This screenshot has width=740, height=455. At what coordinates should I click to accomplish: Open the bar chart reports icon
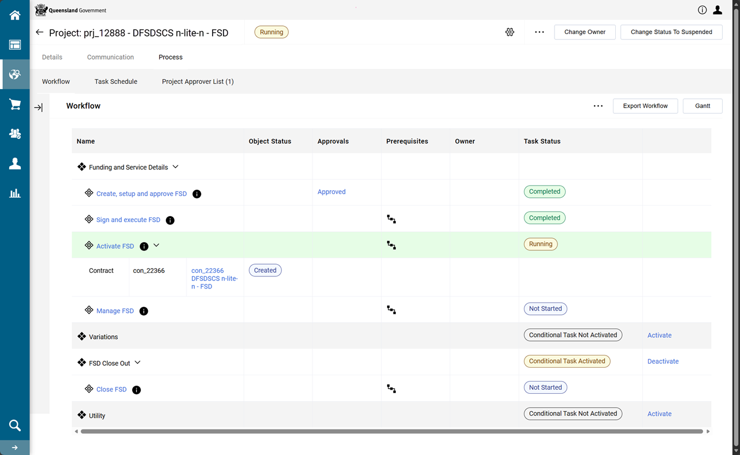(x=14, y=193)
